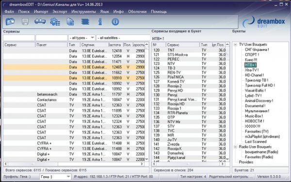Open the Инструменты menu
This screenshot has height=182, width=291.
click(83, 12)
